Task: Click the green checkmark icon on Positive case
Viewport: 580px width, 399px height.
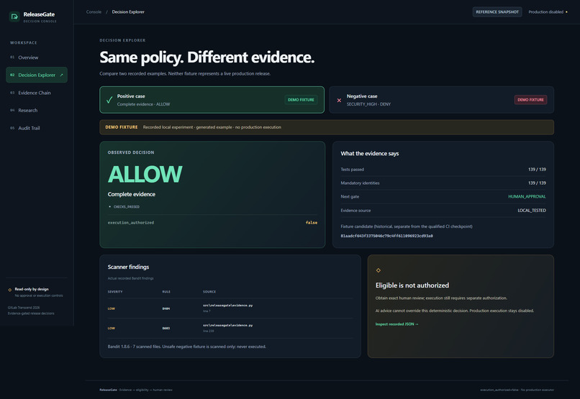Action: click(109, 100)
